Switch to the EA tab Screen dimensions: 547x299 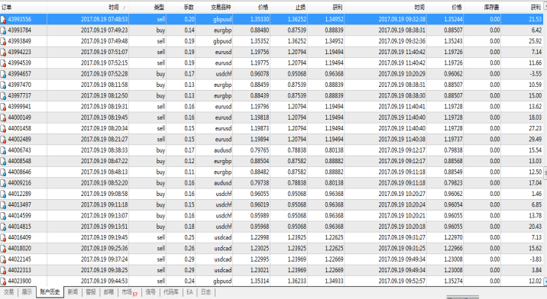[x=189, y=292]
